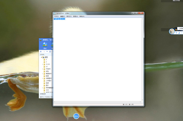Click the 添加 (Add) archive icon

pyautogui.click(x=45, y=45)
